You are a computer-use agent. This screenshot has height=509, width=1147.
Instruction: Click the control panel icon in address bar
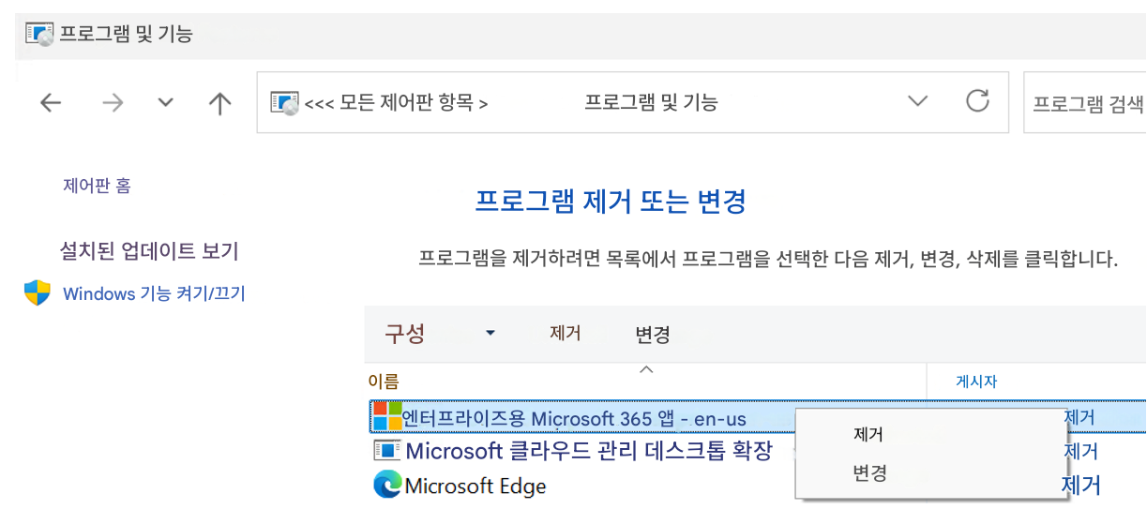[x=284, y=103]
